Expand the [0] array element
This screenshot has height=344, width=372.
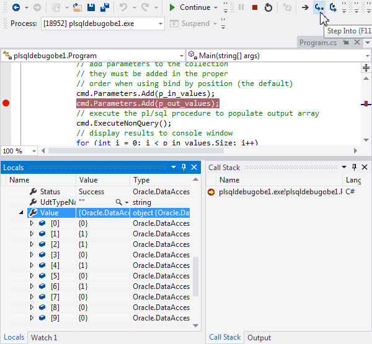coord(32,223)
